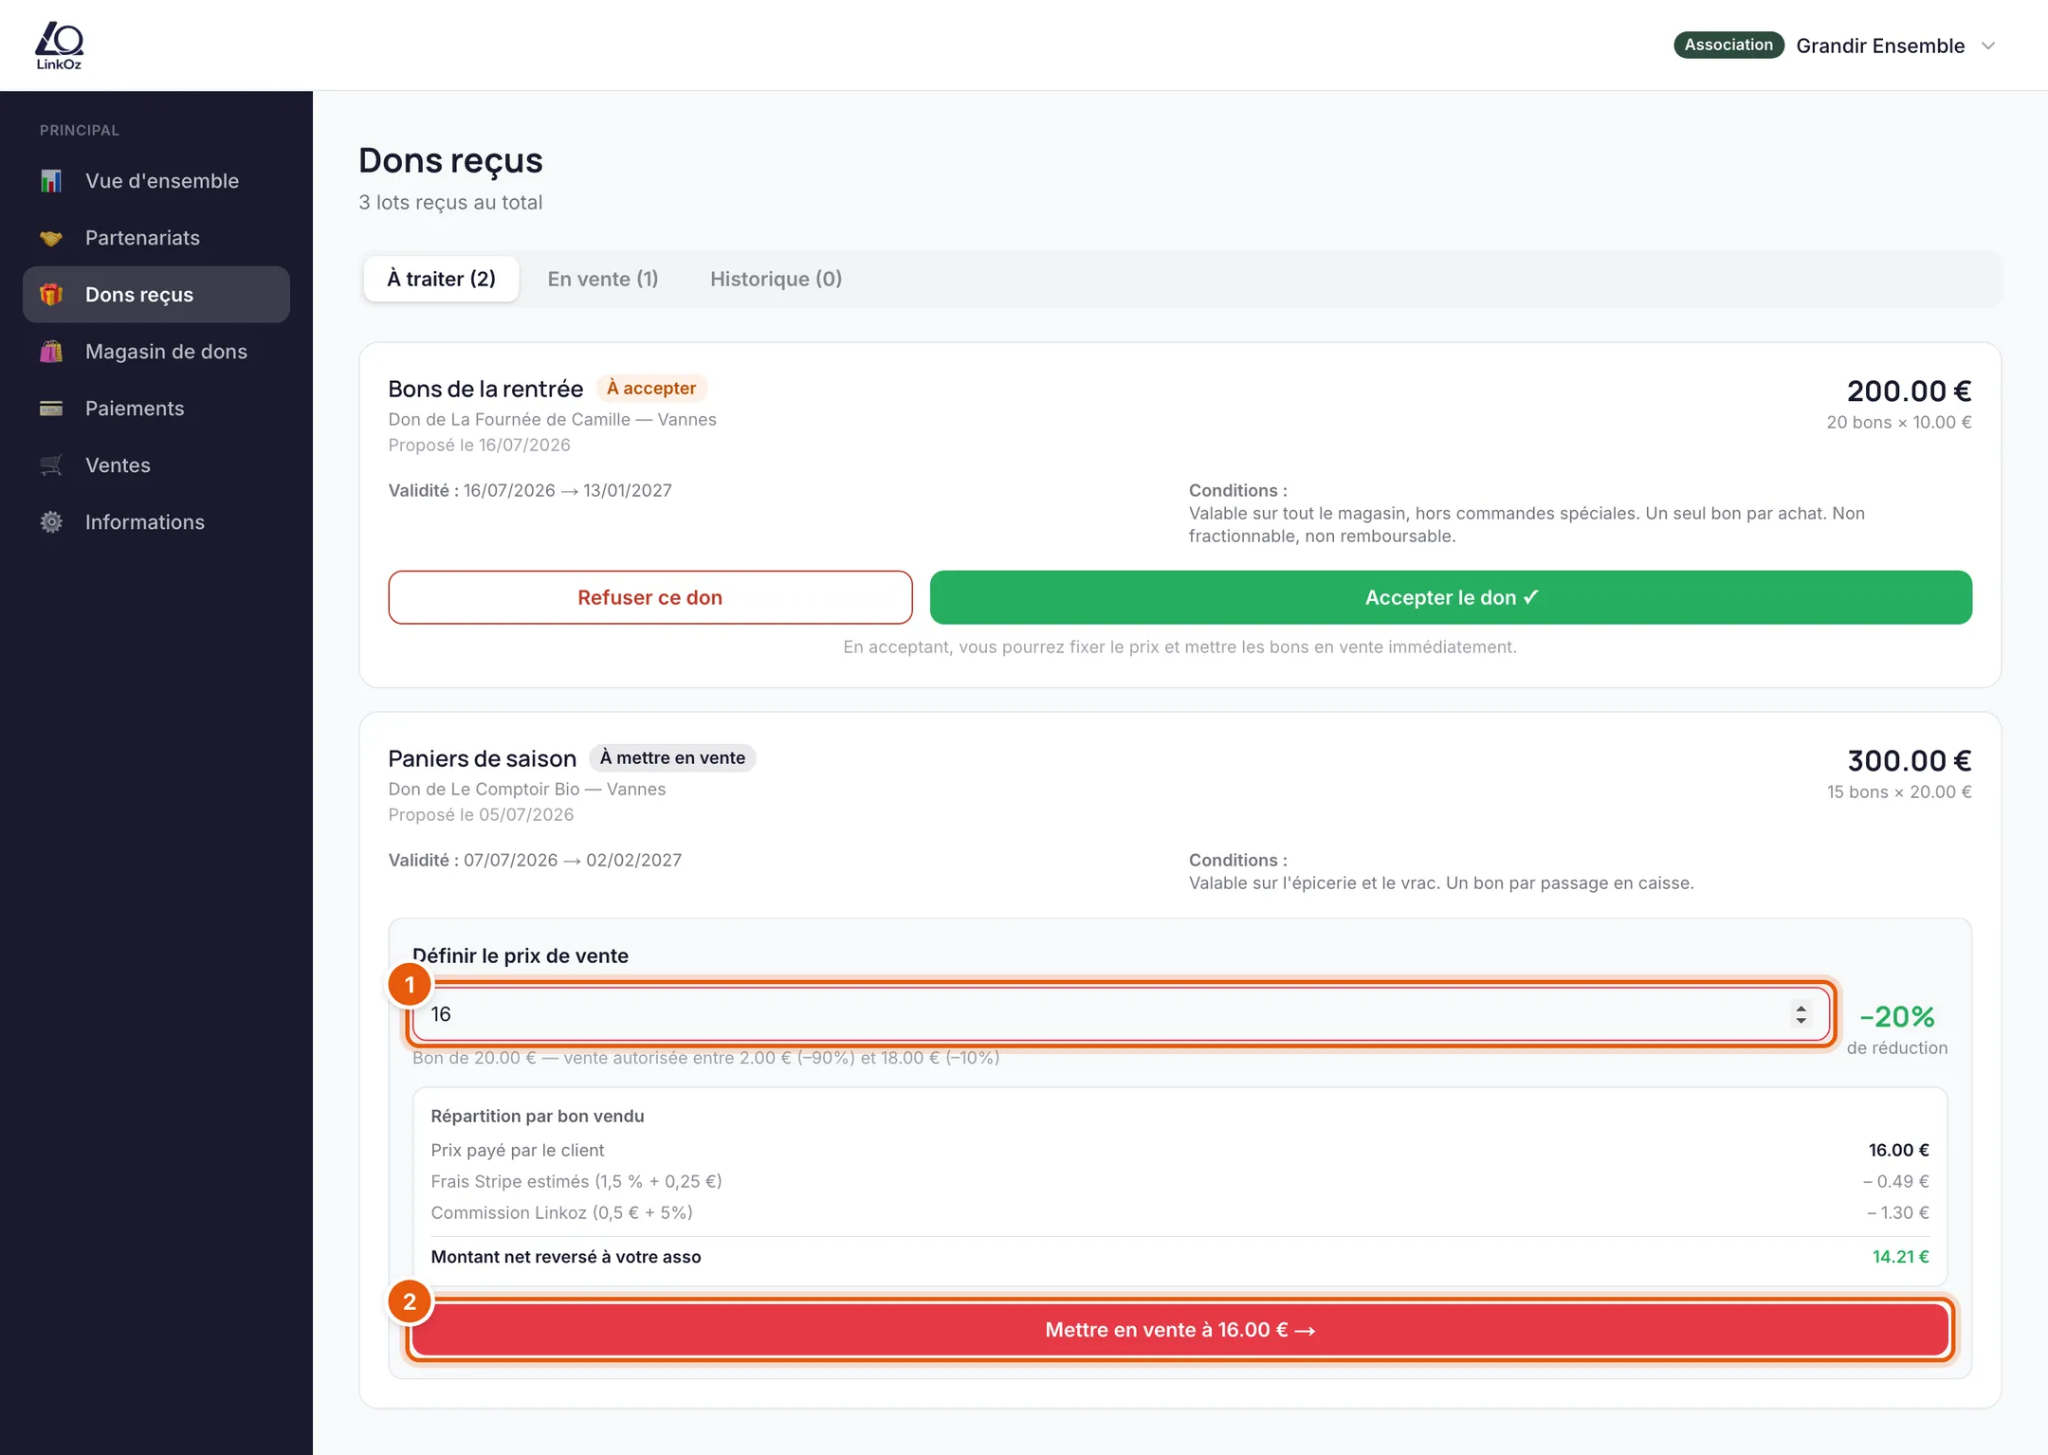This screenshot has height=1455, width=2048.
Task: Expand the Grandir Ensemble account chevron
Action: pos(1988,45)
